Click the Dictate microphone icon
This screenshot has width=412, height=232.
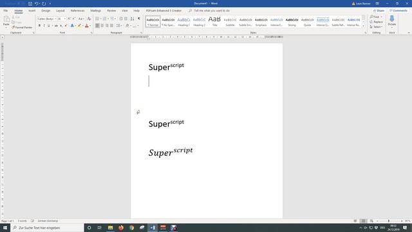[x=392, y=19]
